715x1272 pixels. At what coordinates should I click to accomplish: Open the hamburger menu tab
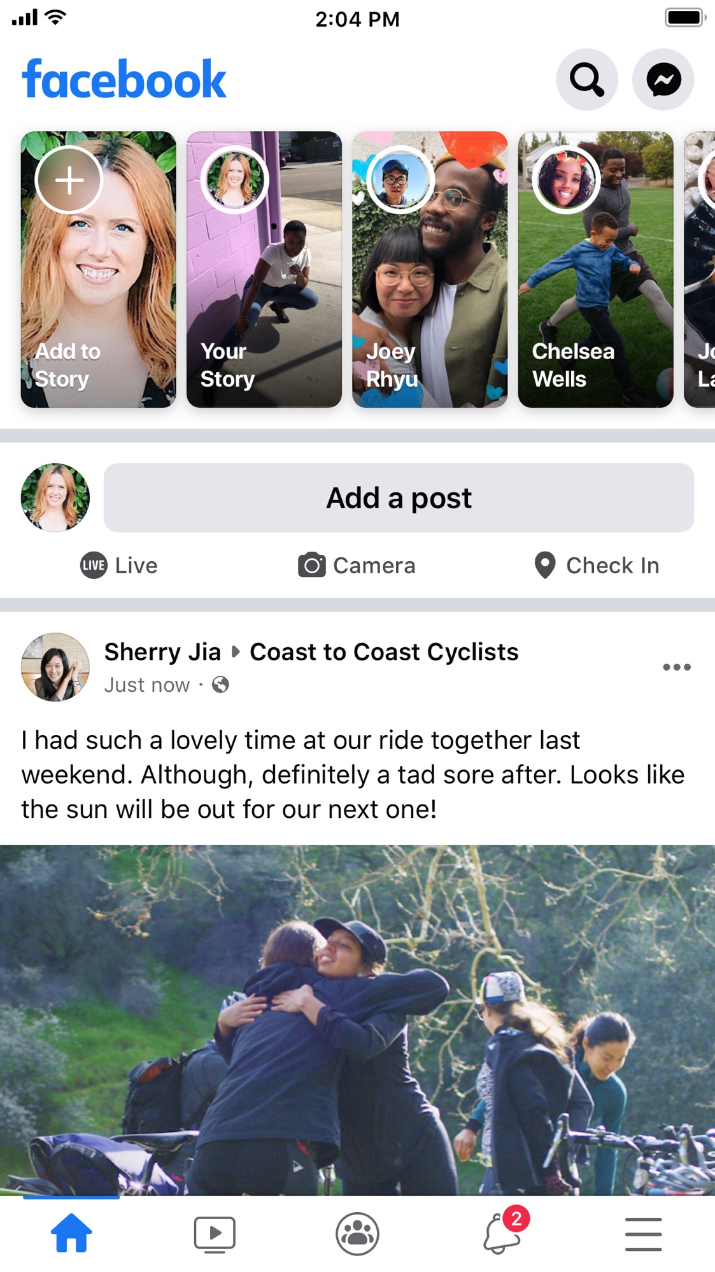click(x=643, y=1234)
